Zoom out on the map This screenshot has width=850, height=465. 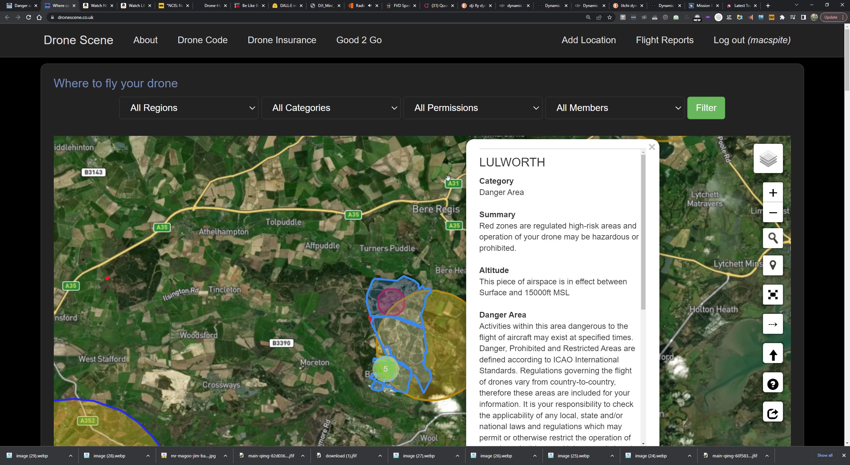773,213
